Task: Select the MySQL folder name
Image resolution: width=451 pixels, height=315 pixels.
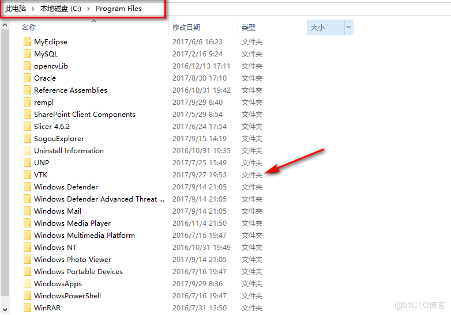Action: [46, 54]
